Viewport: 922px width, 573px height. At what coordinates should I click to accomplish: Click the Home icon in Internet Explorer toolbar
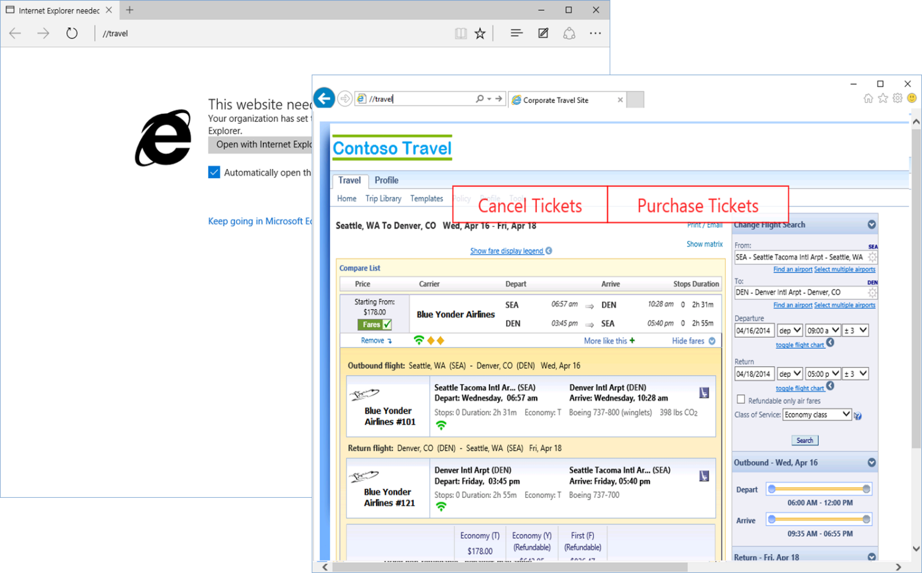click(868, 98)
